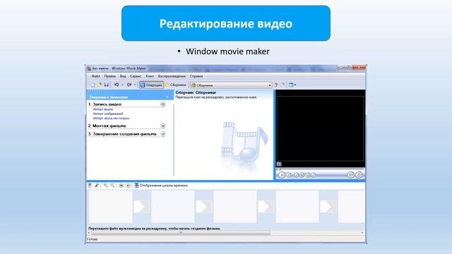The height and width of the screenshot is (254, 452).
Task: Play the preview in the monitor
Action: click(x=282, y=175)
